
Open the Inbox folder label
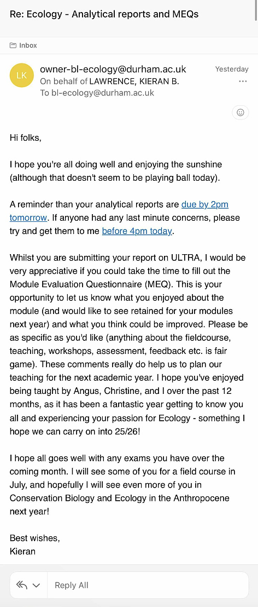tap(28, 45)
